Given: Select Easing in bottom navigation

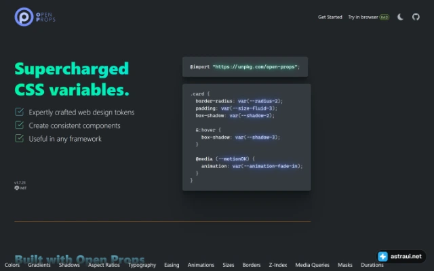Looking at the screenshot, I should click(x=172, y=265).
